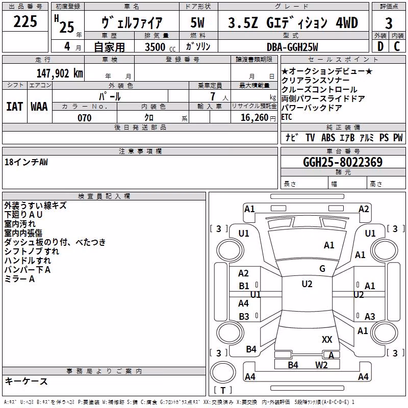
Task: Click the クルーズコントロール sales point line
Action: 319,89
